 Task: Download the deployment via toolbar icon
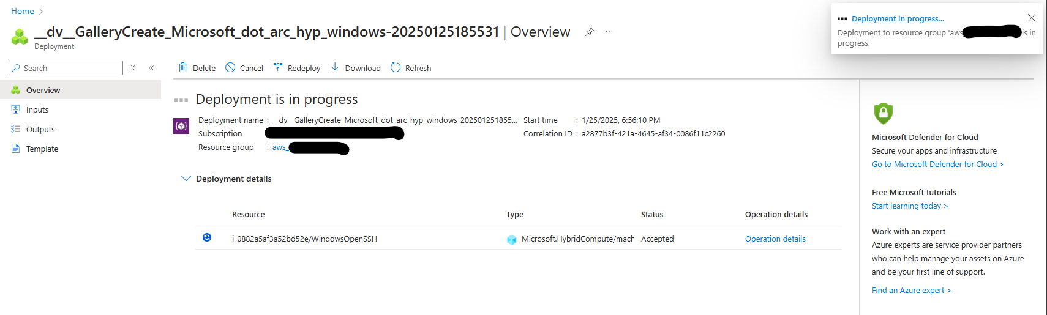tap(335, 68)
